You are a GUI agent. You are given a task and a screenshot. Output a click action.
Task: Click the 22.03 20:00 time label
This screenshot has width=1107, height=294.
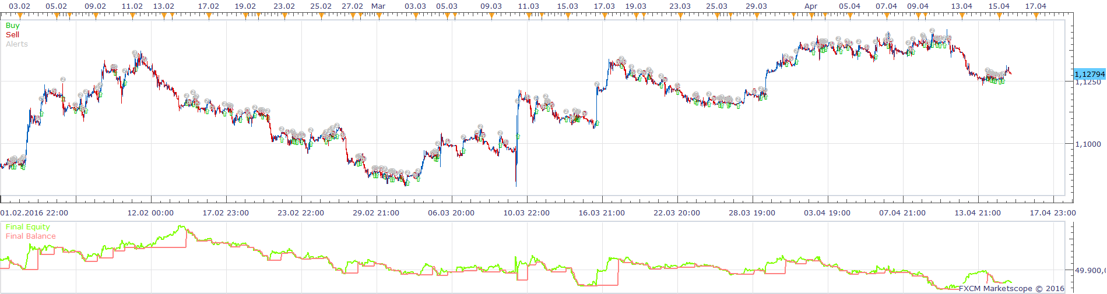pos(677,213)
